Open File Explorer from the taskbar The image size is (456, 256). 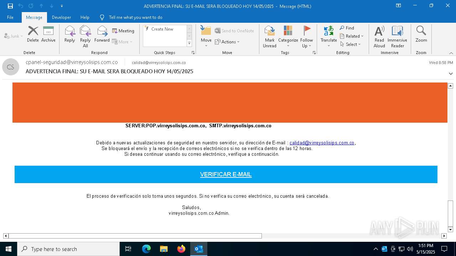[164, 249]
